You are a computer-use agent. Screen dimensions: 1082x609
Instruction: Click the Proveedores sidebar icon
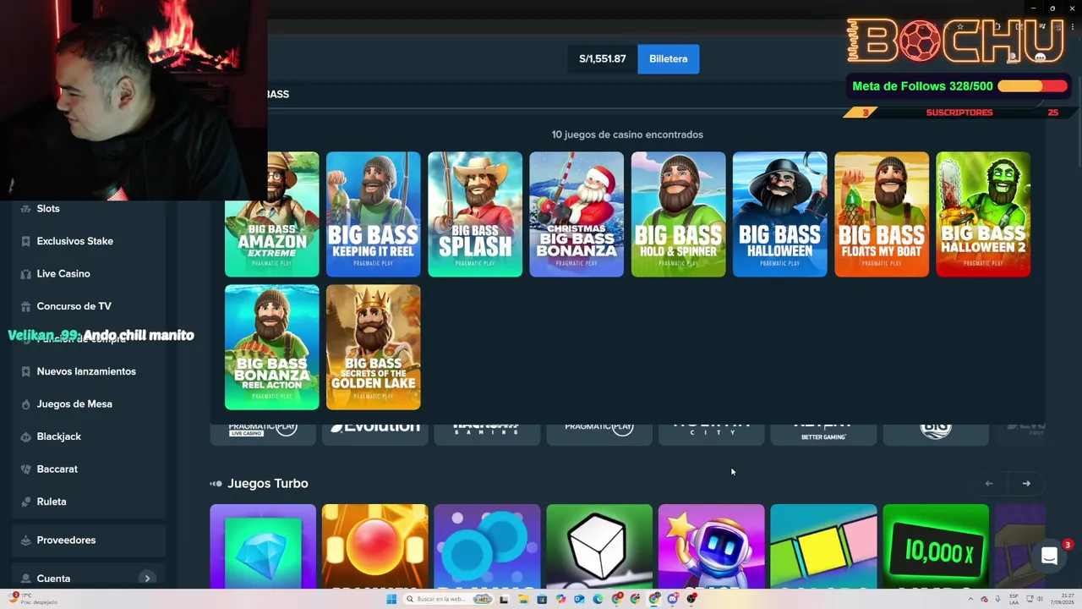tap(25, 540)
